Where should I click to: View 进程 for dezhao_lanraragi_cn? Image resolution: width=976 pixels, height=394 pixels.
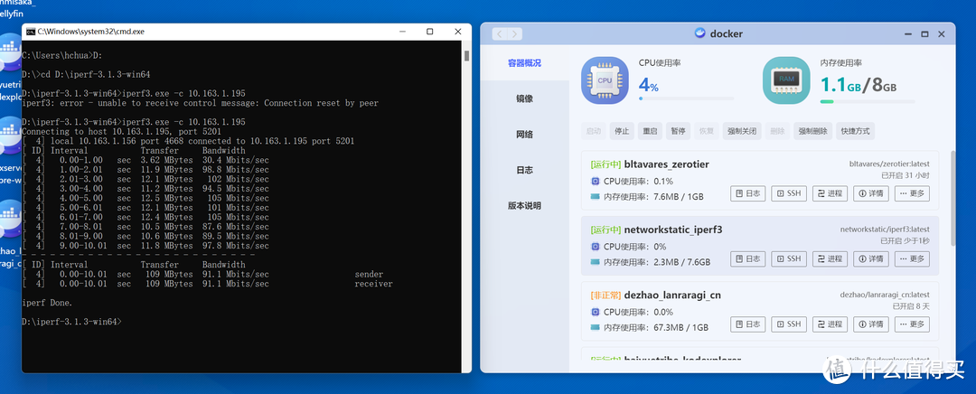click(x=830, y=324)
